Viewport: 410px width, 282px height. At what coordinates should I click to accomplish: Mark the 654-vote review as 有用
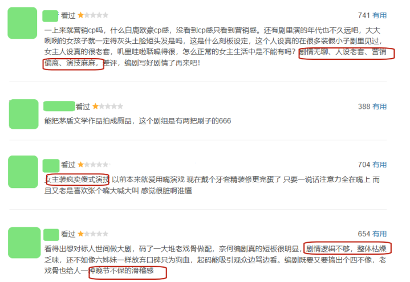point(379,234)
